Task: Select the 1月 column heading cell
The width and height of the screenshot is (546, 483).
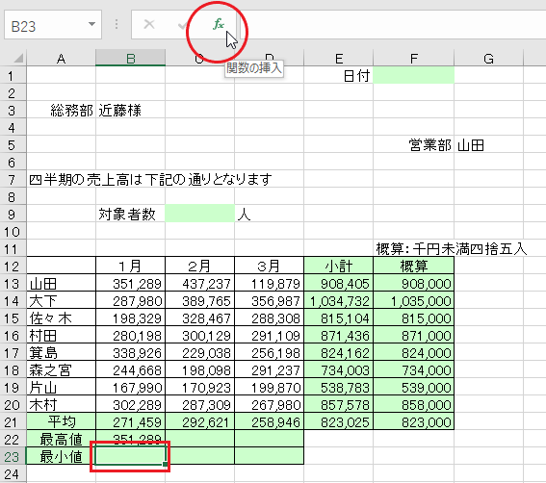Action: coord(131,266)
